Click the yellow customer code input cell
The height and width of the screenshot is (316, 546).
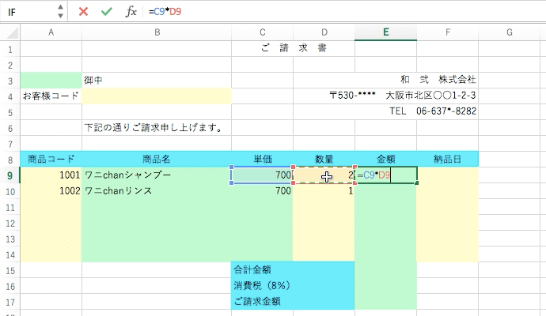157,96
